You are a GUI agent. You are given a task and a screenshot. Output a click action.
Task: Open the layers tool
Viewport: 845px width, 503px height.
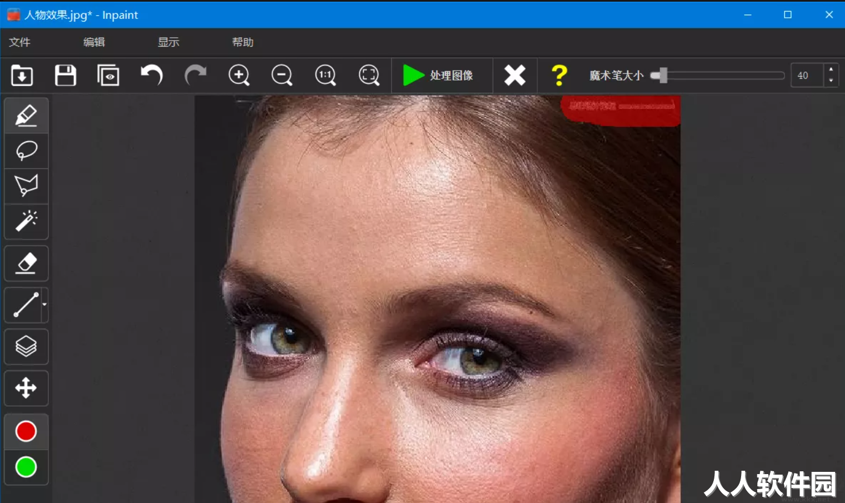pos(26,347)
